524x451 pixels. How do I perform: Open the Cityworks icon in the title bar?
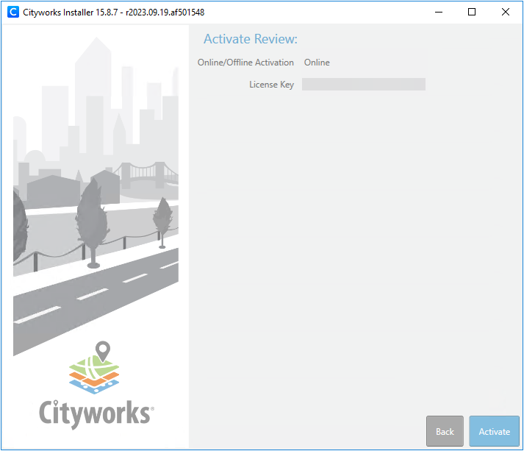pos(12,12)
